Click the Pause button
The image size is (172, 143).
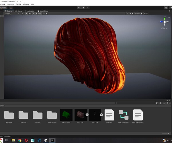tap(83, 8)
